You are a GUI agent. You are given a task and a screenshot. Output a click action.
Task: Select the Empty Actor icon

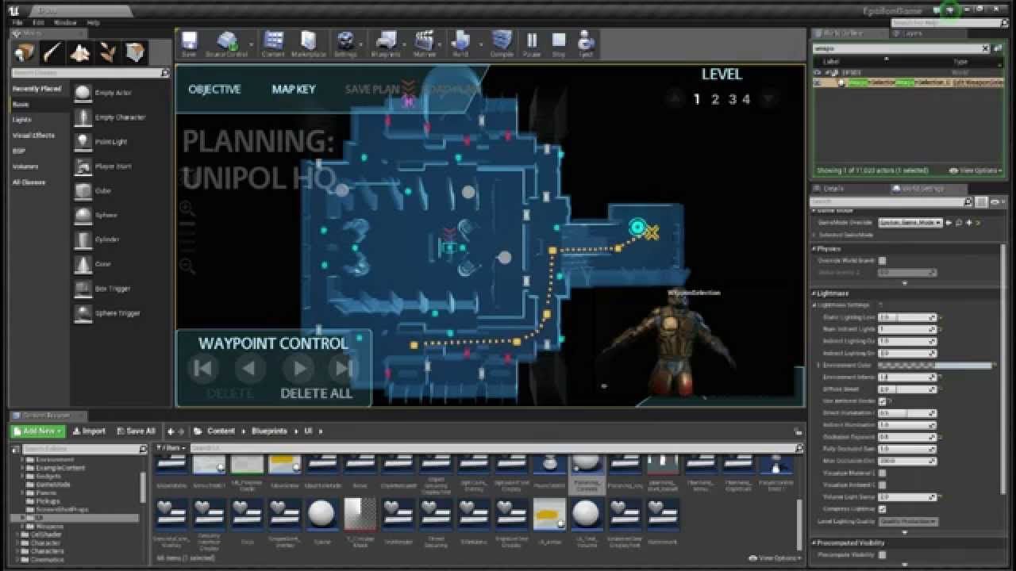[x=83, y=93]
